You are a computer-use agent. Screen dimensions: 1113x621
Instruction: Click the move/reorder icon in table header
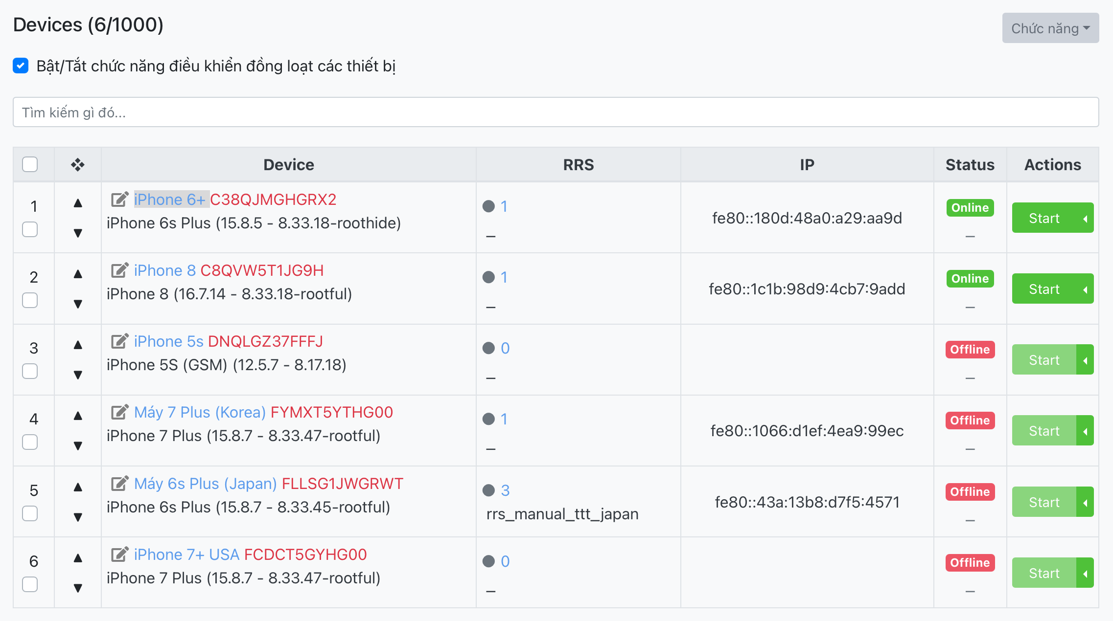click(x=78, y=165)
